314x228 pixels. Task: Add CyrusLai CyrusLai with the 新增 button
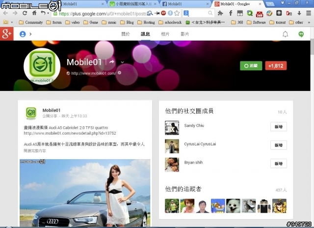tap(279, 145)
